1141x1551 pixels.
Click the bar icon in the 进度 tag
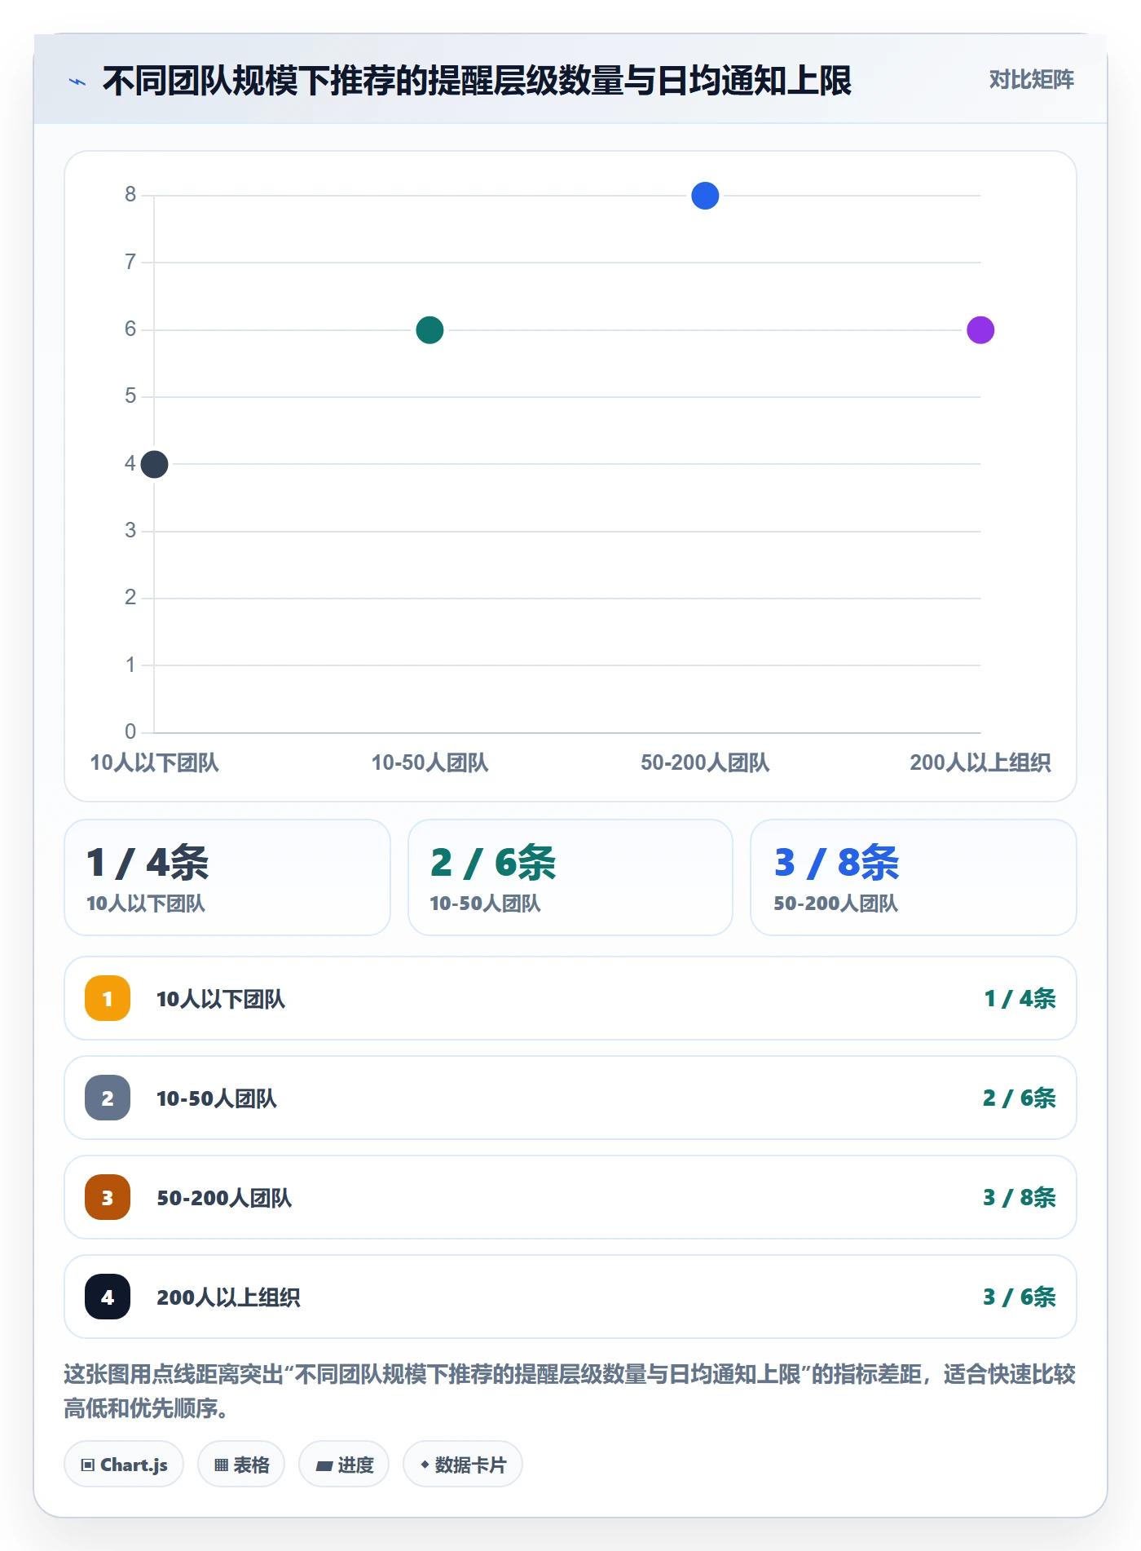[x=324, y=1465]
